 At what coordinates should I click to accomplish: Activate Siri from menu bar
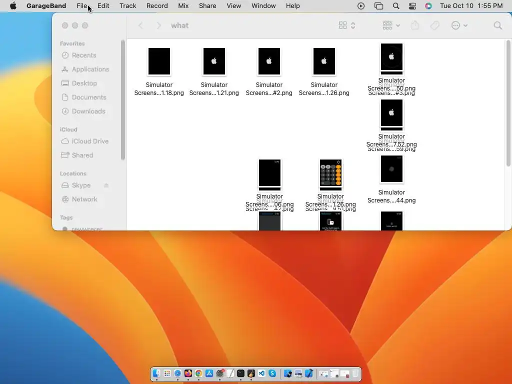tap(428, 6)
